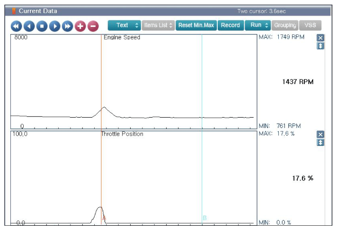Open the Run dropdown
The width and height of the screenshot is (337, 230).
(x=257, y=26)
